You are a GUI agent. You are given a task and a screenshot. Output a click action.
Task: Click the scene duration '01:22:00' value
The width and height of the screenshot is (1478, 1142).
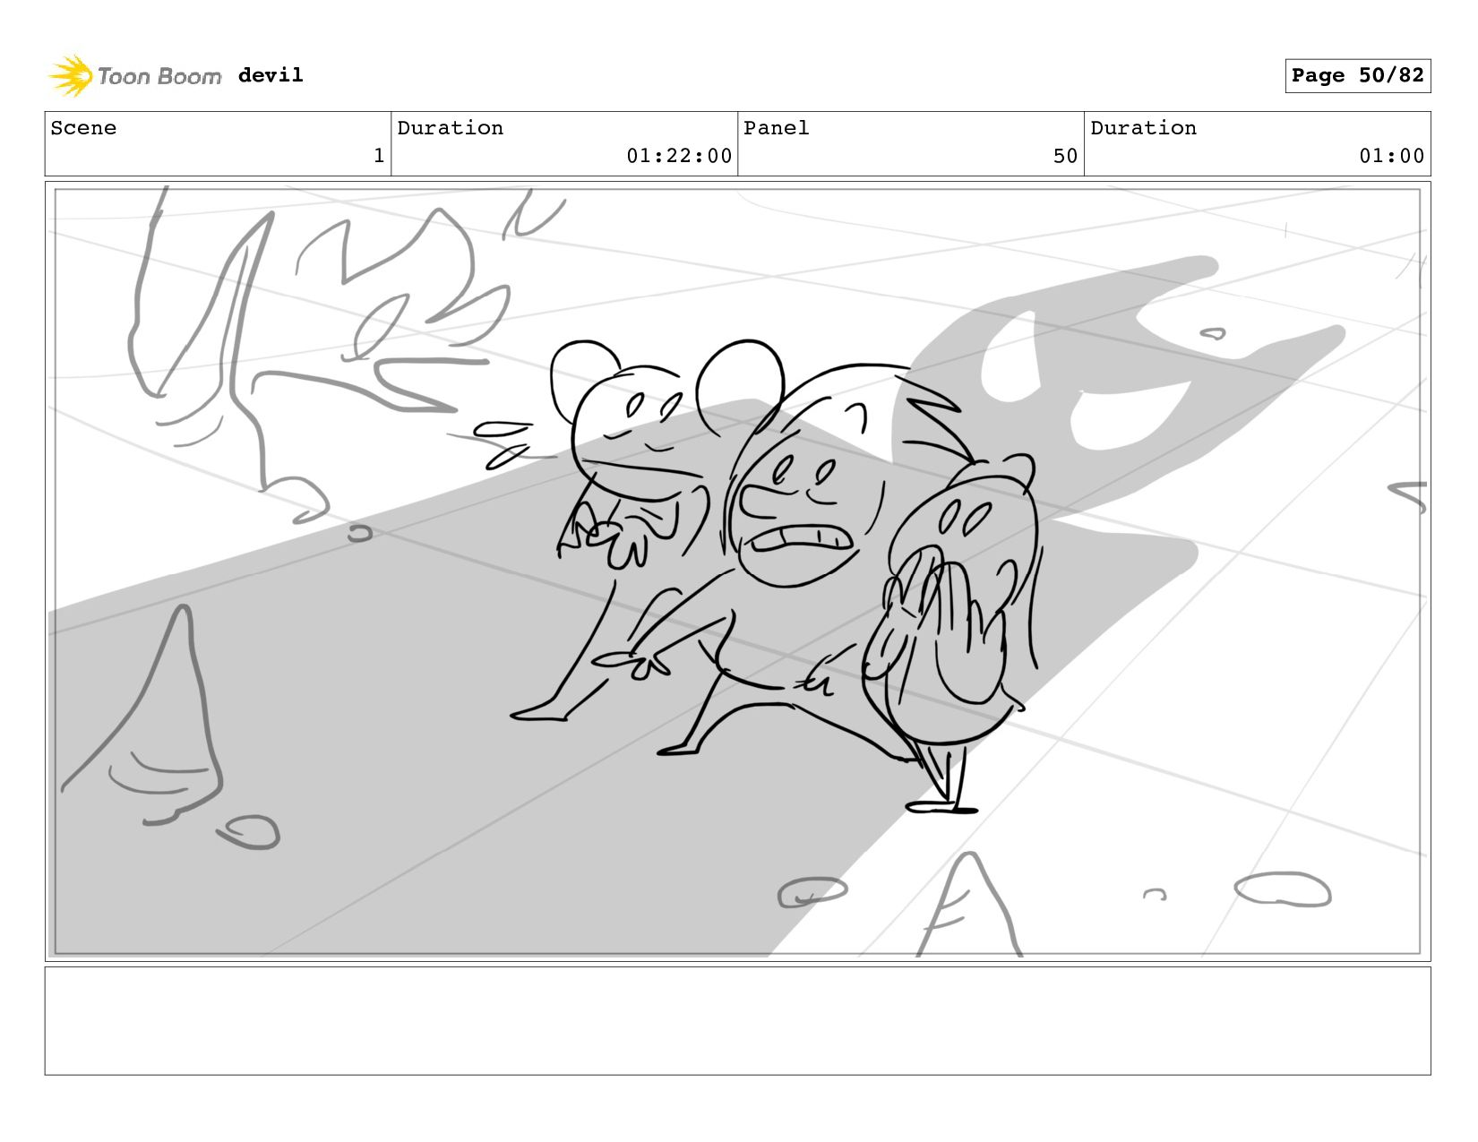679,156
